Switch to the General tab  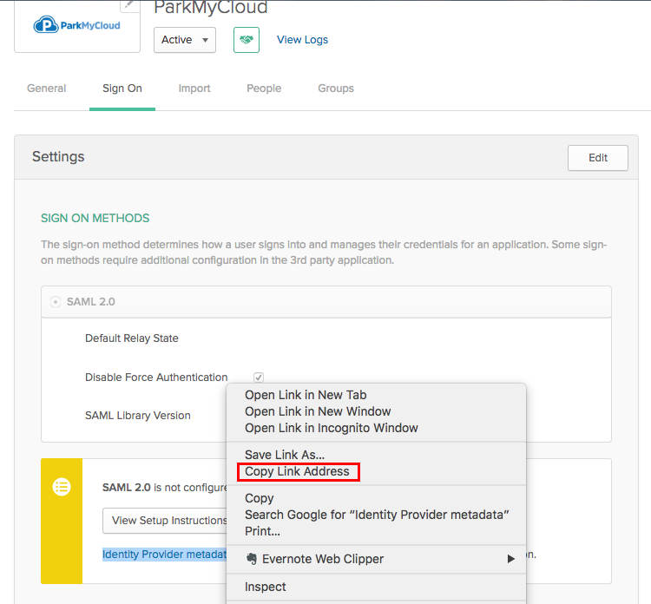(47, 89)
